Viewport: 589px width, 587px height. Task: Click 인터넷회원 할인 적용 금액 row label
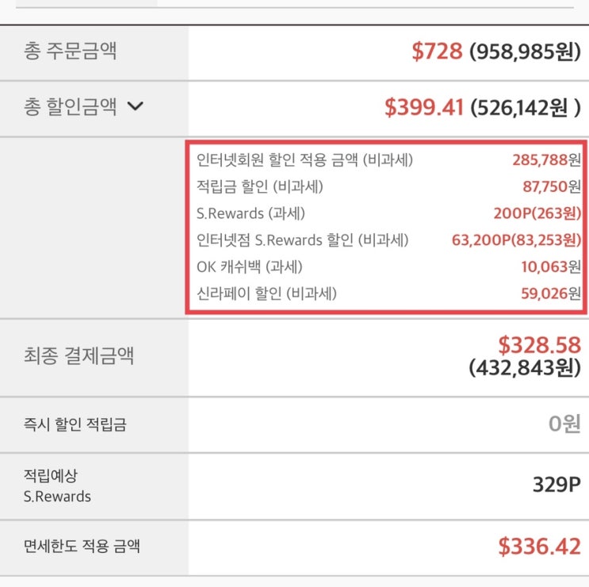tap(304, 159)
